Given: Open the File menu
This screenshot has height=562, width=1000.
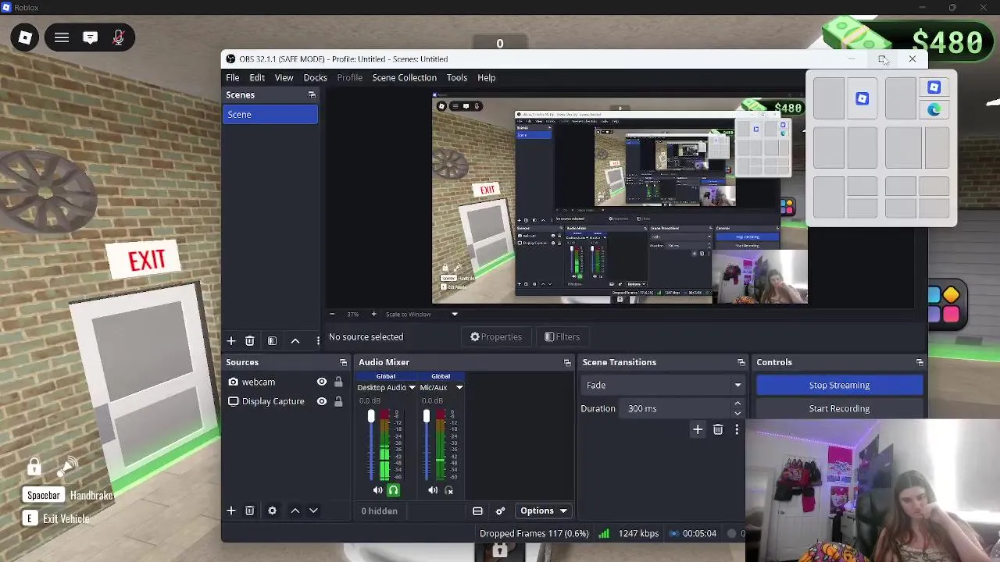Looking at the screenshot, I should 233,77.
